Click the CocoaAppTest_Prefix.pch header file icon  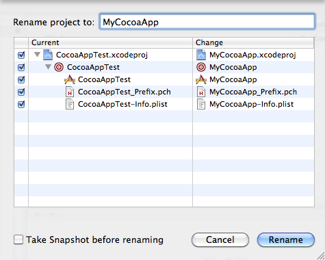pyautogui.click(x=70, y=92)
